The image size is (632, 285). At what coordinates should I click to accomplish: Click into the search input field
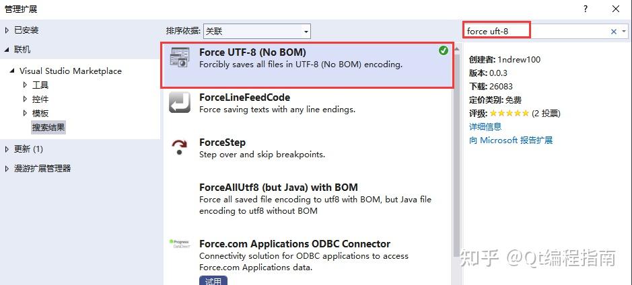pos(535,32)
